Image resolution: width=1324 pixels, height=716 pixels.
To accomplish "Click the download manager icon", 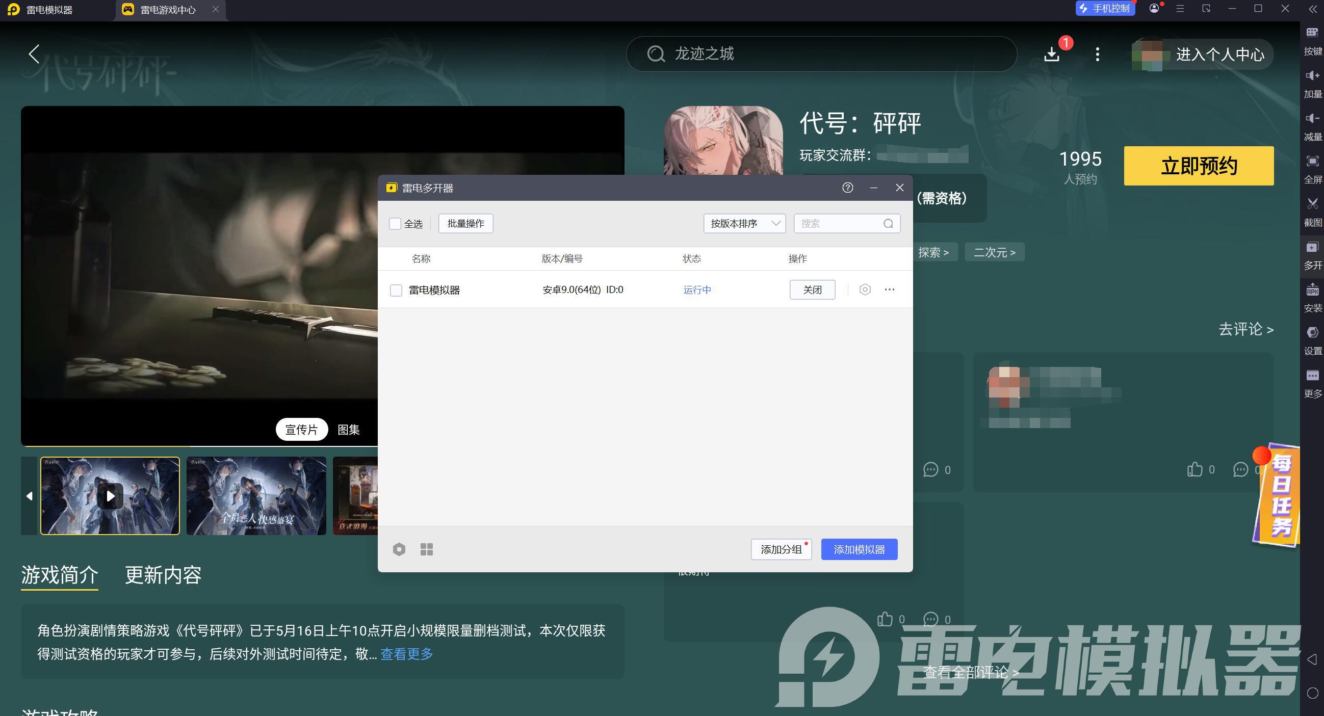I will pos(1052,55).
